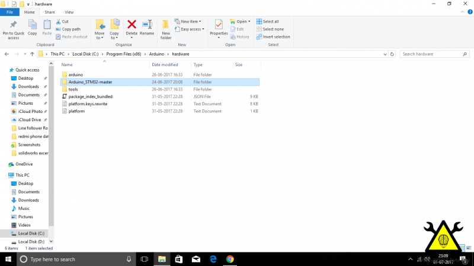Select the package_index_bundled JSON file
Image resolution: width=474 pixels, height=266 pixels.
[x=160, y=96]
